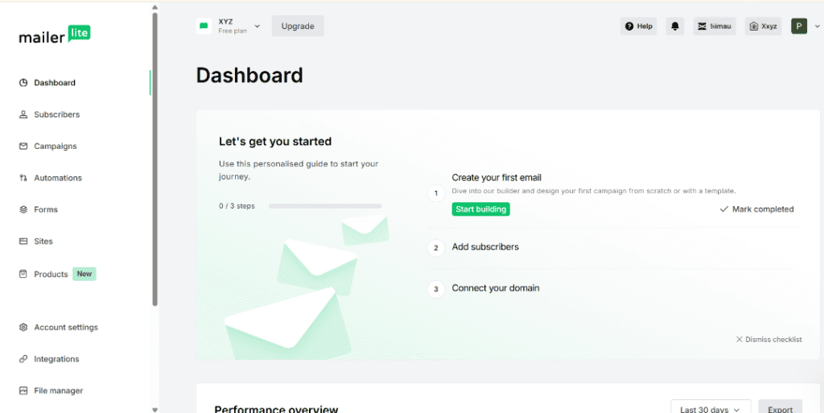Expand the profile menu chevron
The image size is (824, 413).
(x=818, y=27)
